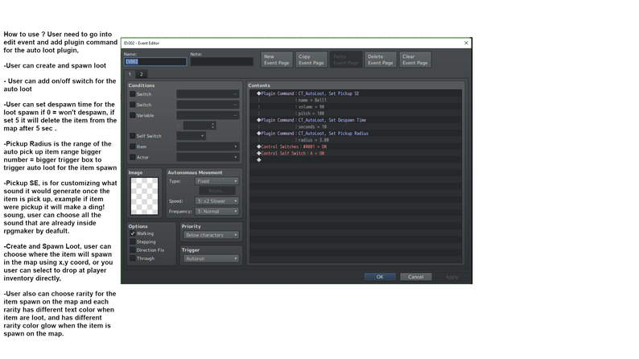Open movement Type dropdown set to Fixed
Image resolution: width=639 pixels, height=359 pixels.
[x=217, y=181]
